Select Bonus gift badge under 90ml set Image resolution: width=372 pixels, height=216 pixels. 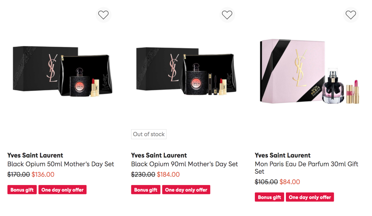pyautogui.click(x=146, y=190)
